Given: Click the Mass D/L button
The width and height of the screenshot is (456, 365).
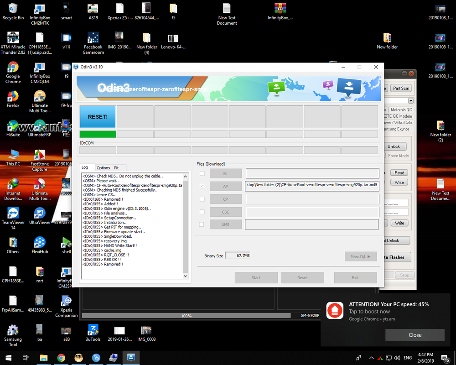Looking at the screenshot, I should pos(361,256).
